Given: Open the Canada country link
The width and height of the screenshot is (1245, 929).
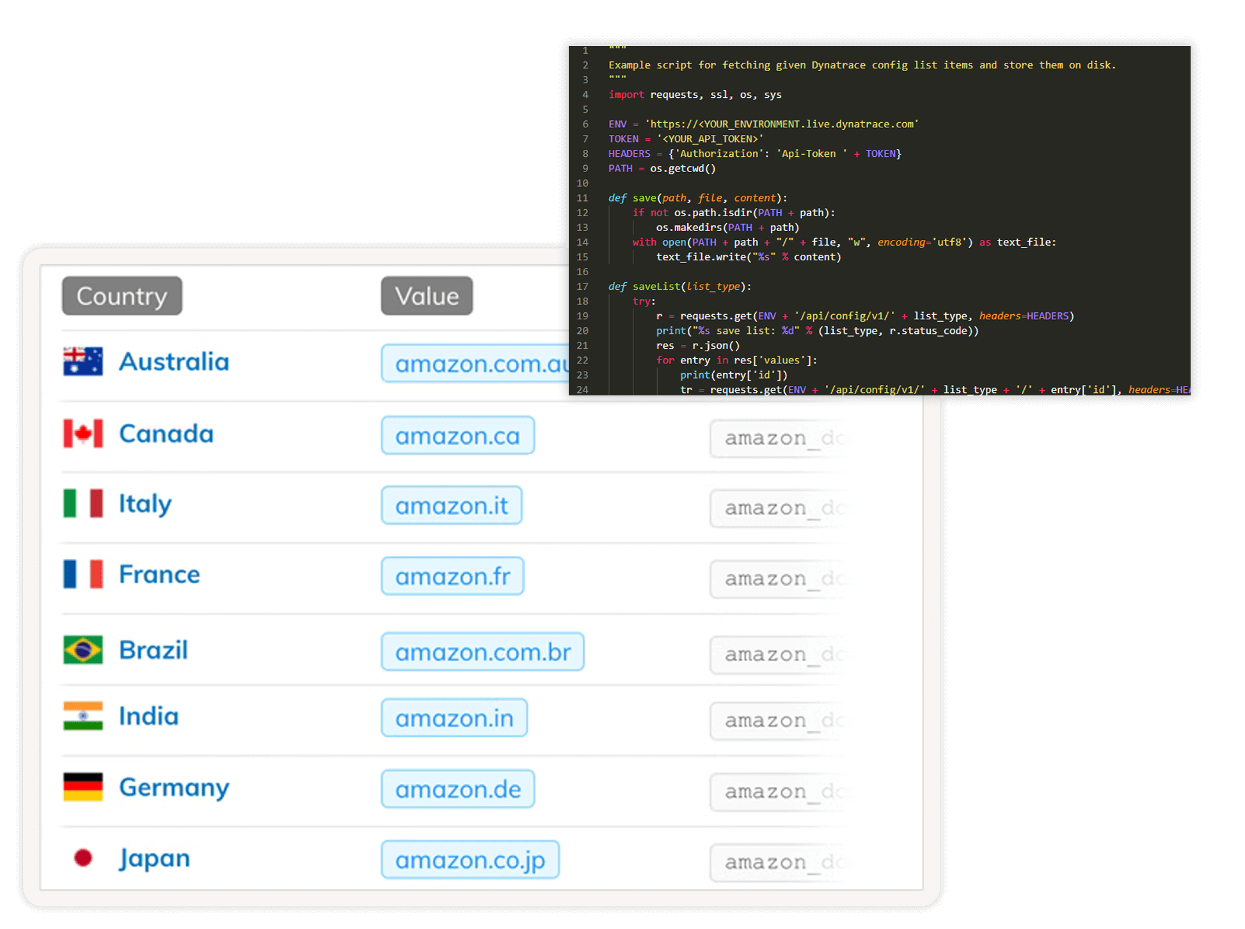Looking at the screenshot, I should (x=166, y=434).
